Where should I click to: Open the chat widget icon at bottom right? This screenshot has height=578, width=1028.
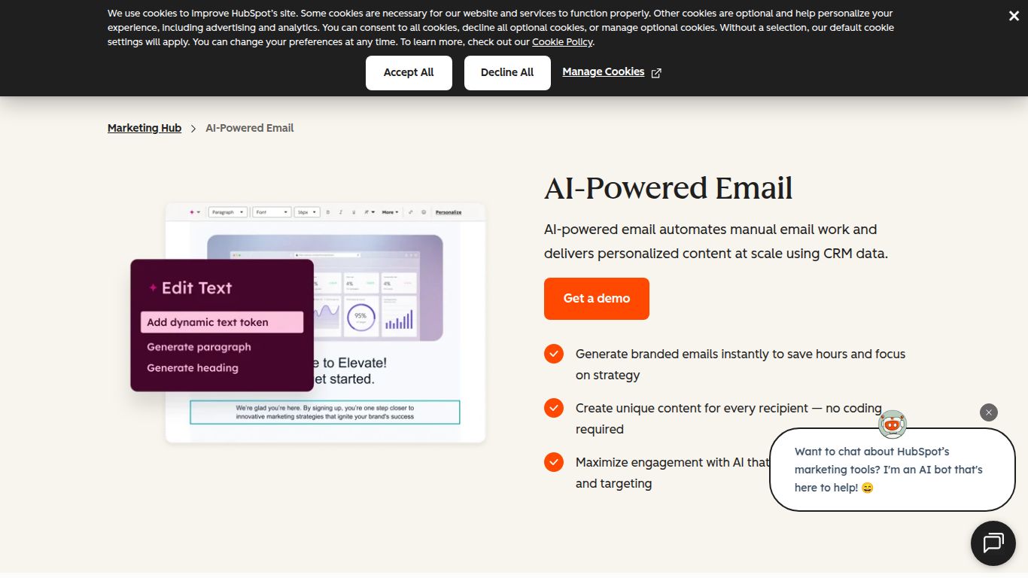pyautogui.click(x=993, y=543)
